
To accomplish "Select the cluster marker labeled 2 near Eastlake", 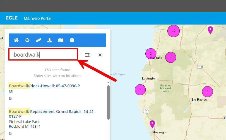I will click(x=151, y=54).
